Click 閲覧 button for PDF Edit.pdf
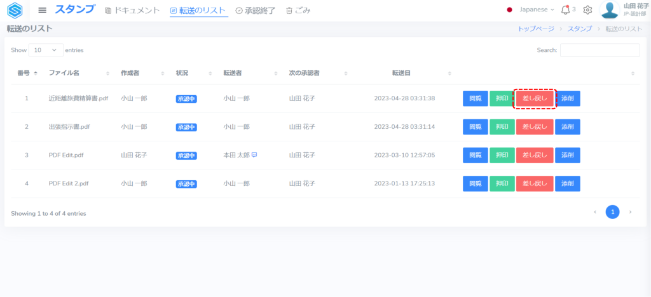Viewport: 651px width, 297px height. [475, 155]
